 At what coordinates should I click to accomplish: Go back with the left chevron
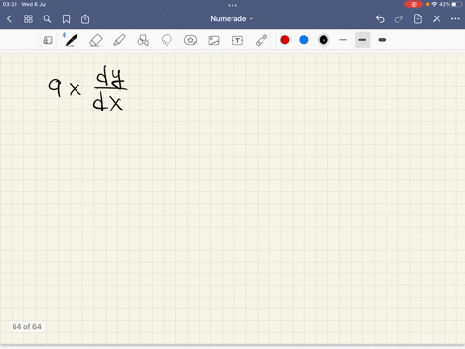click(x=9, y=19)
